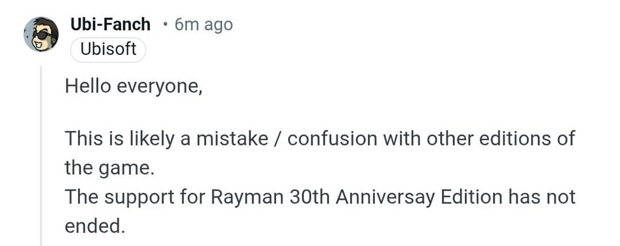Screen dimensions: 620x246
Task: Select the Ubisoft flair badge
Action: click(x=108, y=49)
